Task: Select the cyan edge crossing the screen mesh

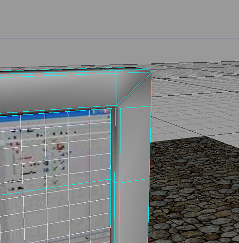Action: [55, 187]
